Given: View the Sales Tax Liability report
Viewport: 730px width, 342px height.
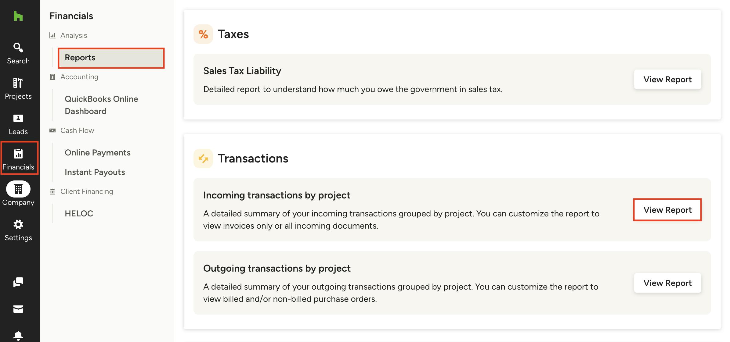Looking at the screenshot, I should pyautogui.click(x=667, y=79).
